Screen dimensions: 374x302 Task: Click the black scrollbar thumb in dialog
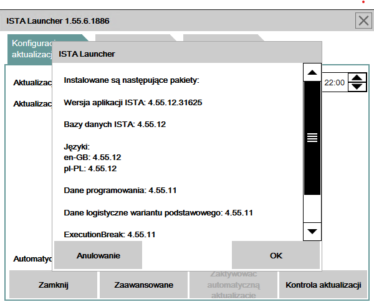[312, 138]
